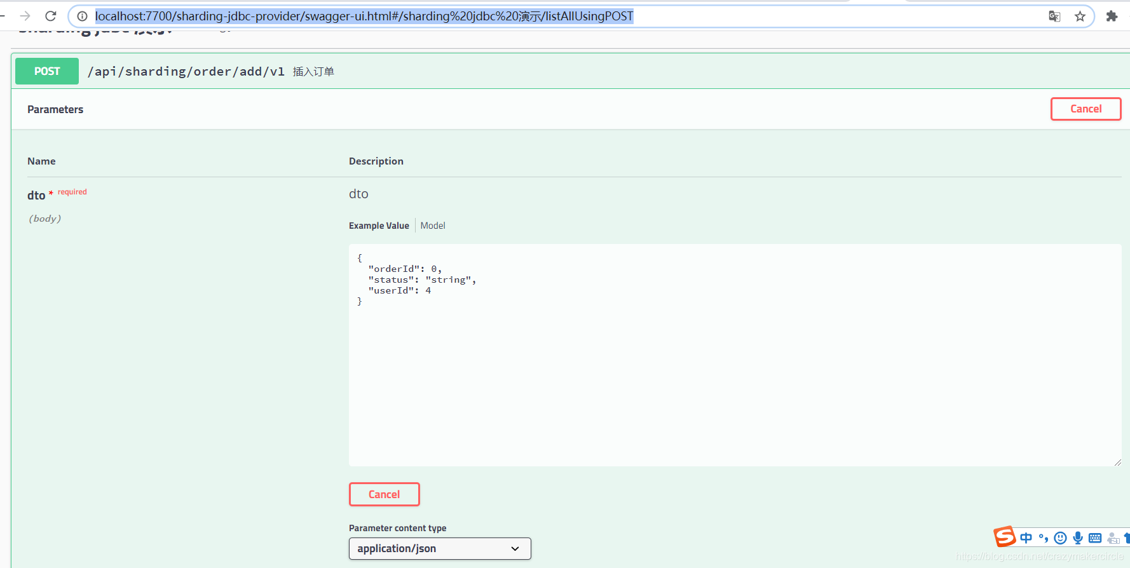Click the Parameters section heading

pyautogui.click(x=55, y=109)
